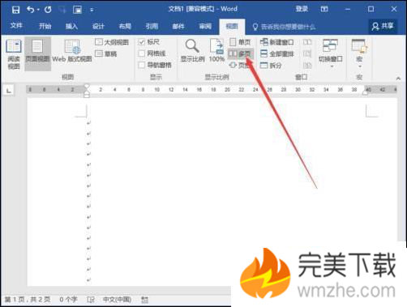Switch to 大纲视图 outline view

pyautogui.click(x=112, y=42)
